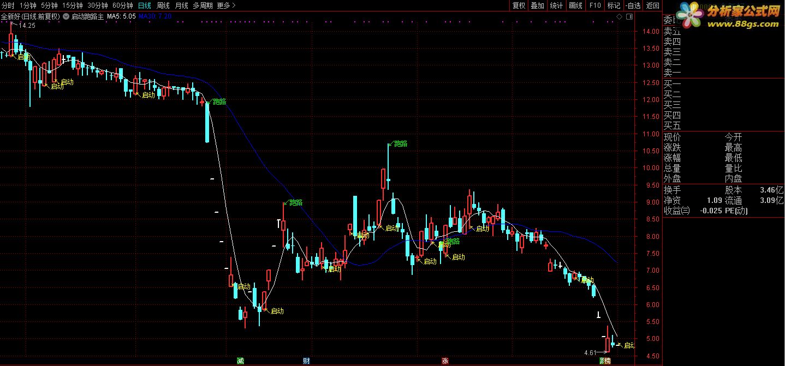Open the F10 company info button
The width and height of the screenshot is (785, 366).
[595, 5]
